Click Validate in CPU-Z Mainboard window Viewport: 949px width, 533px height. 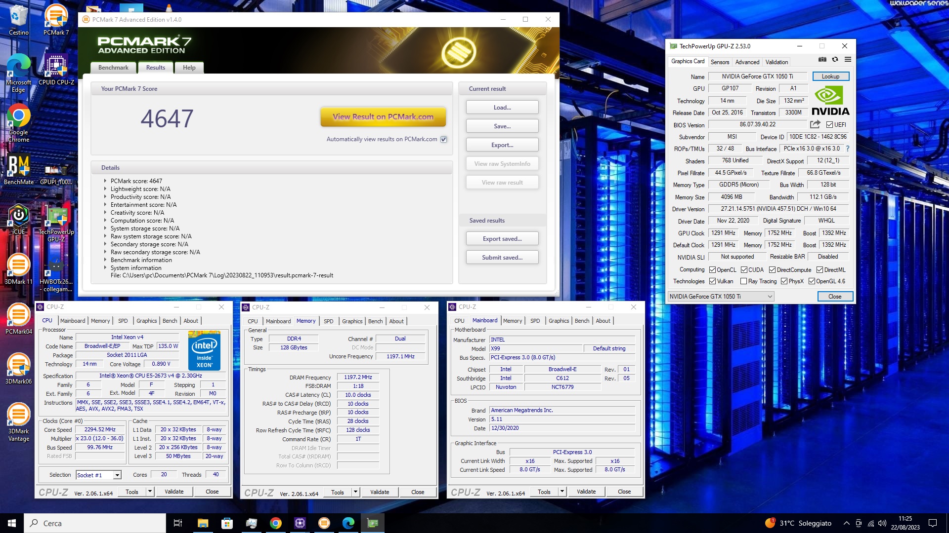(586, 492)
